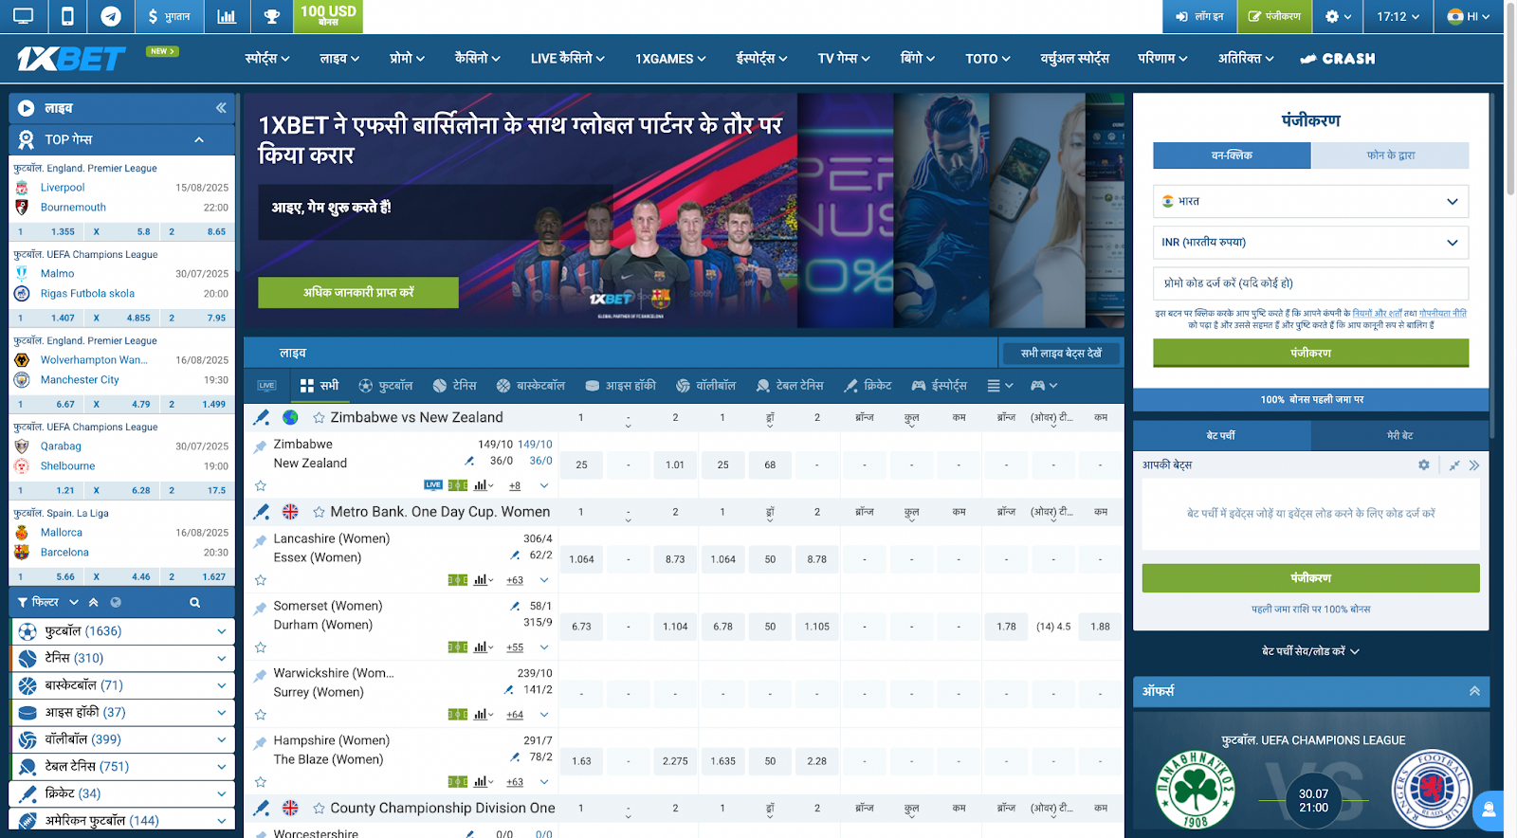Image resolution: width=1517 pixels, height=838 pixels.
Task: Click the search magnifier in filter bar
Action: click(x=194, y=602)
